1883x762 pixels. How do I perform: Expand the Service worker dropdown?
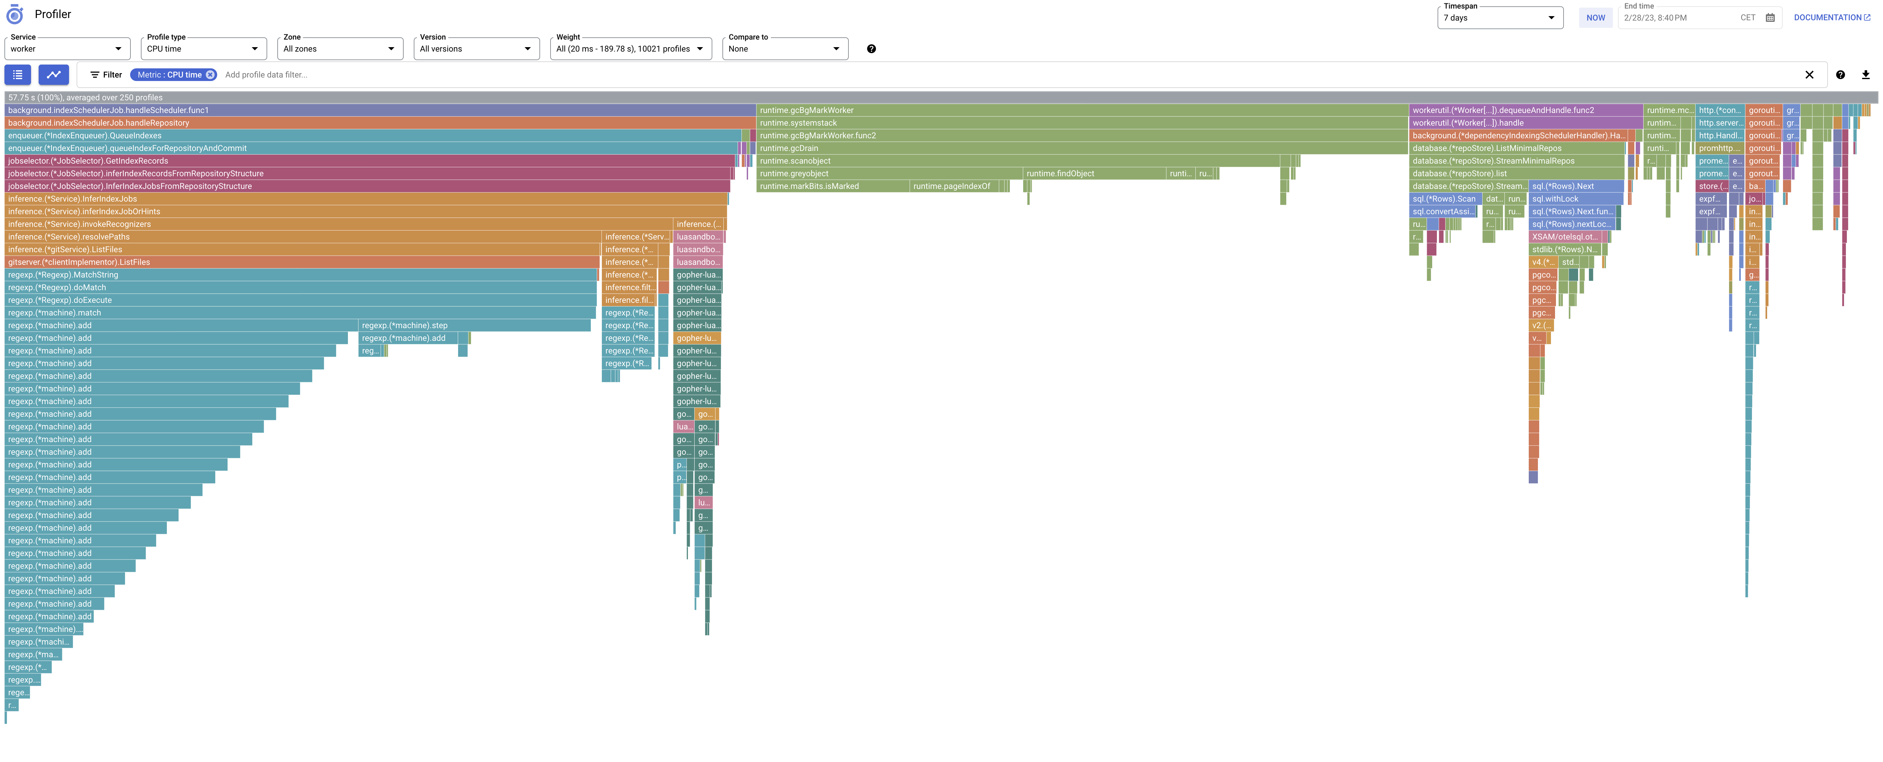(x=67, y=49)
